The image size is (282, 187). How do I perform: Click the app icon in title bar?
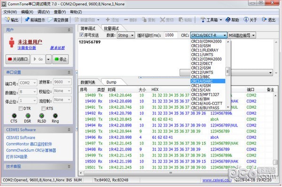click(4, 4)
